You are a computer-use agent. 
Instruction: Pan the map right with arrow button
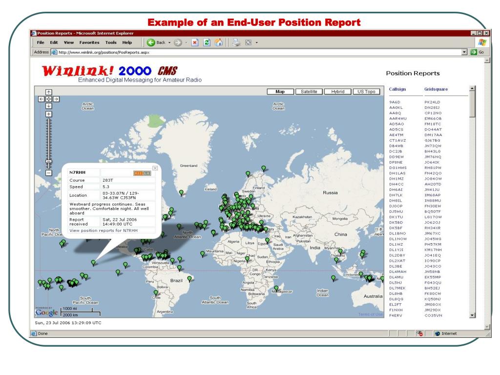pos(56,99)
